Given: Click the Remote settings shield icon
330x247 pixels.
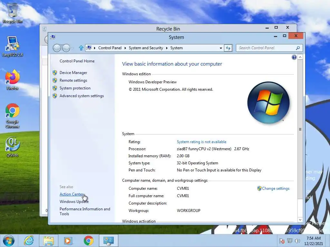Looking at the screenshot, I should click(x=55, y=80).
